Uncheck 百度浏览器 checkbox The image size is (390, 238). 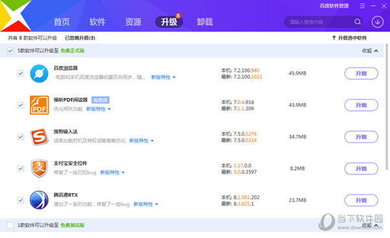21,73
